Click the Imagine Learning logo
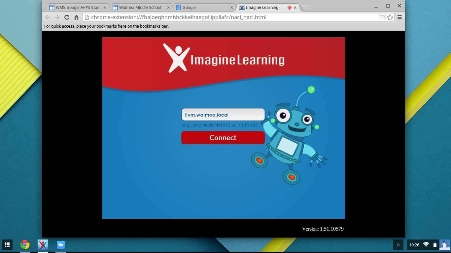Image resolution: width=451 pixels, height=253 pixels. coord(224,58)
